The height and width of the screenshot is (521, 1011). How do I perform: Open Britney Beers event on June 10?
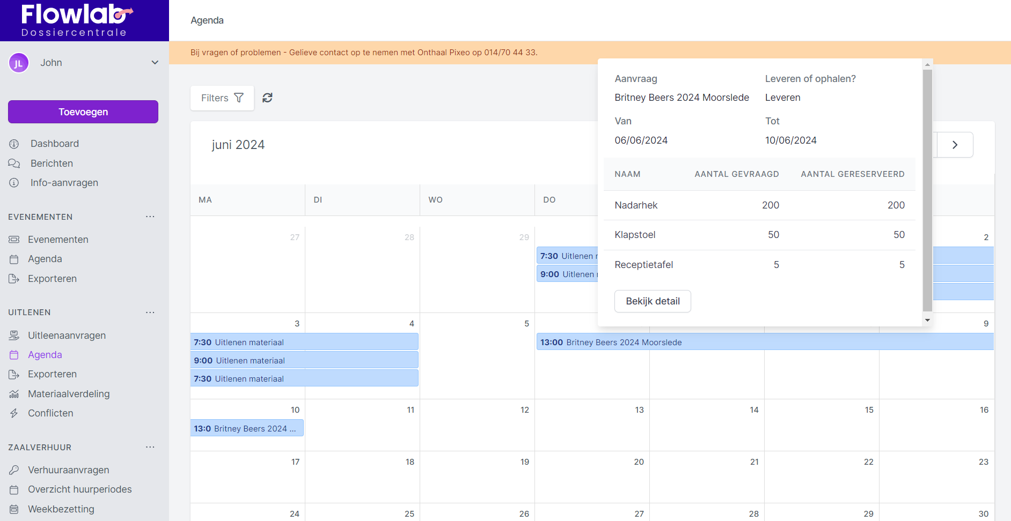point(247,428)
